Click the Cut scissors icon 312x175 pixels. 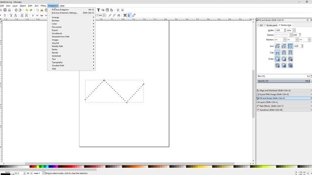[x=42, y=10]
